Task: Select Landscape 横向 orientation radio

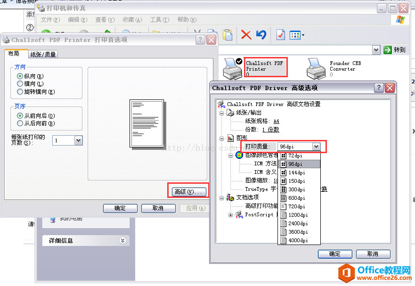Action: point(20,84)
